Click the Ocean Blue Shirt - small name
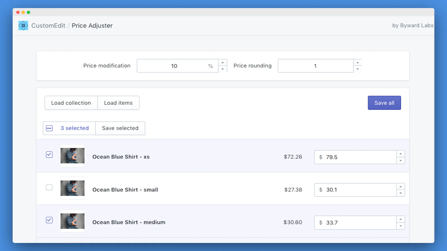 coord(125,190)
